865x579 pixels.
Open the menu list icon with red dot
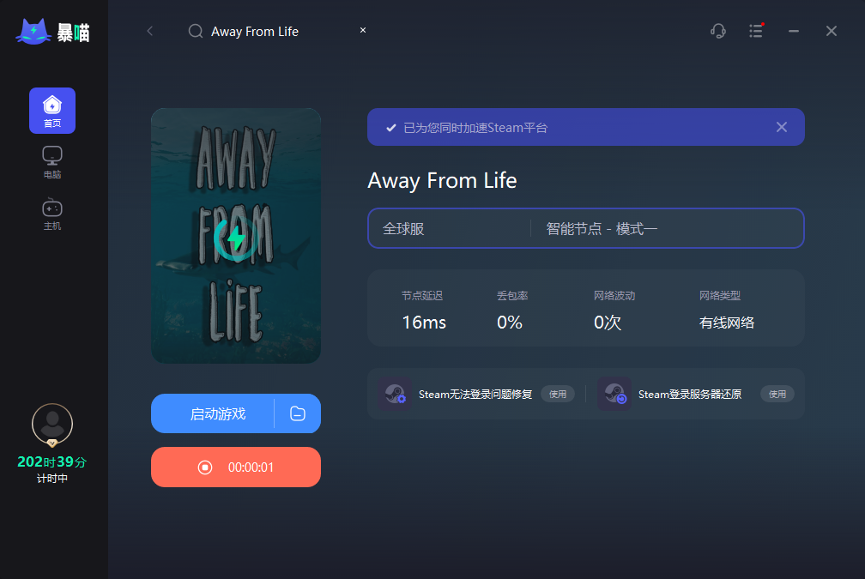coord(756,31)
